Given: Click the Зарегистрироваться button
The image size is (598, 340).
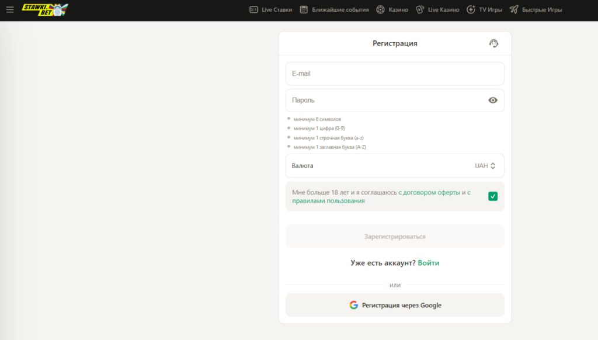Looking at the screenshot, I should coord(395,237).
